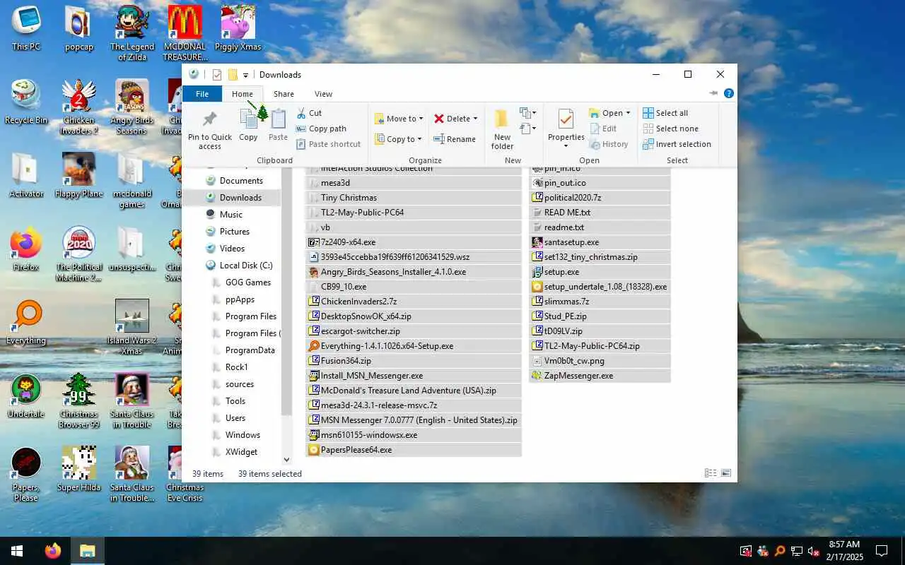Click the Paste ribbon icon
Image resolution: width=905 pixels, height=565 pixels.
coord(278,125)
